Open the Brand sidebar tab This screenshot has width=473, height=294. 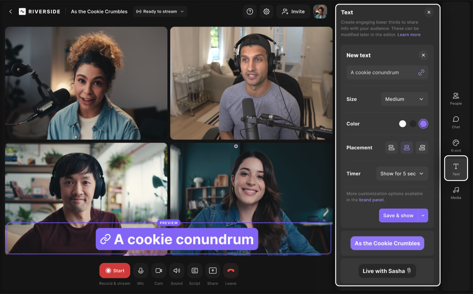coord(456,146)
